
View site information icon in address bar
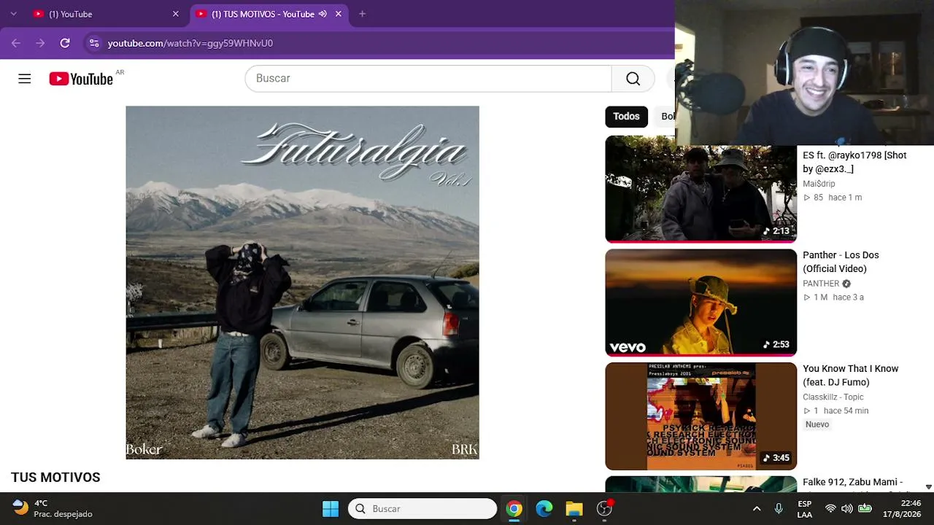pos(94,43)
